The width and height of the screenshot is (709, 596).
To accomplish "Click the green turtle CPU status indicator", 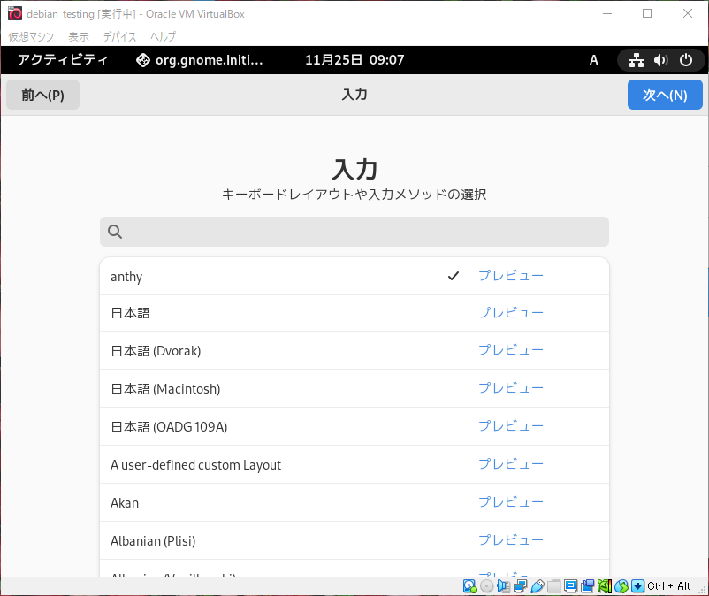I will tap(605, 586).
